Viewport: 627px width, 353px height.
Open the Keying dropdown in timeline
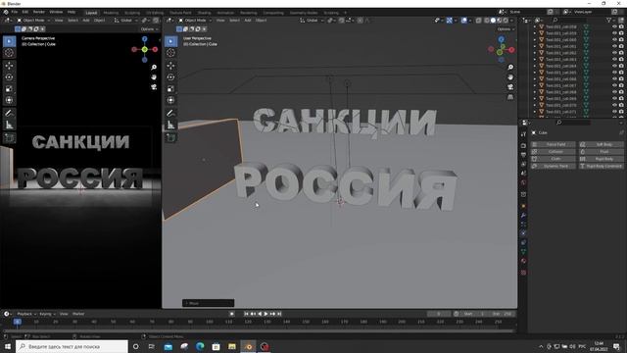[47, 314]
